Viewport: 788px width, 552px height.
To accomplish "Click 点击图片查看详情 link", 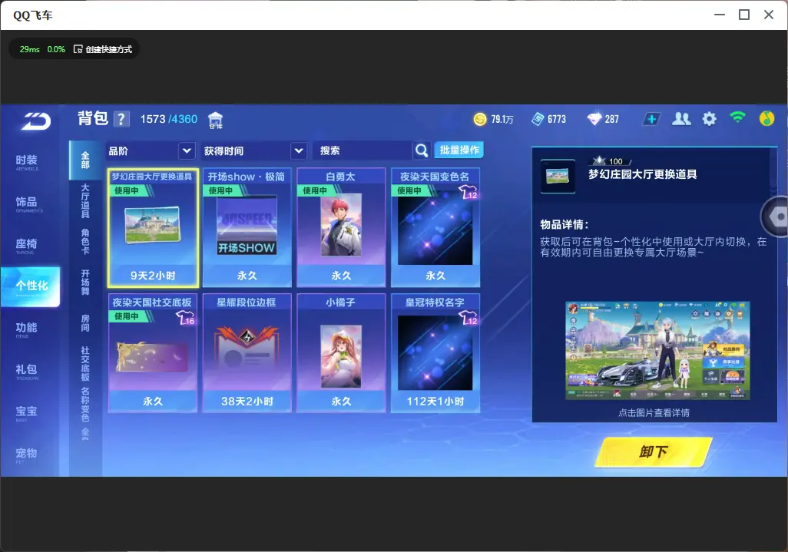I will [654, 413].
